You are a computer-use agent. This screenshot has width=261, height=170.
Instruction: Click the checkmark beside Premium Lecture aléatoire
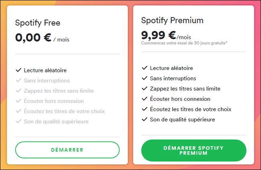pyautogui.click(x=145, y=68)
